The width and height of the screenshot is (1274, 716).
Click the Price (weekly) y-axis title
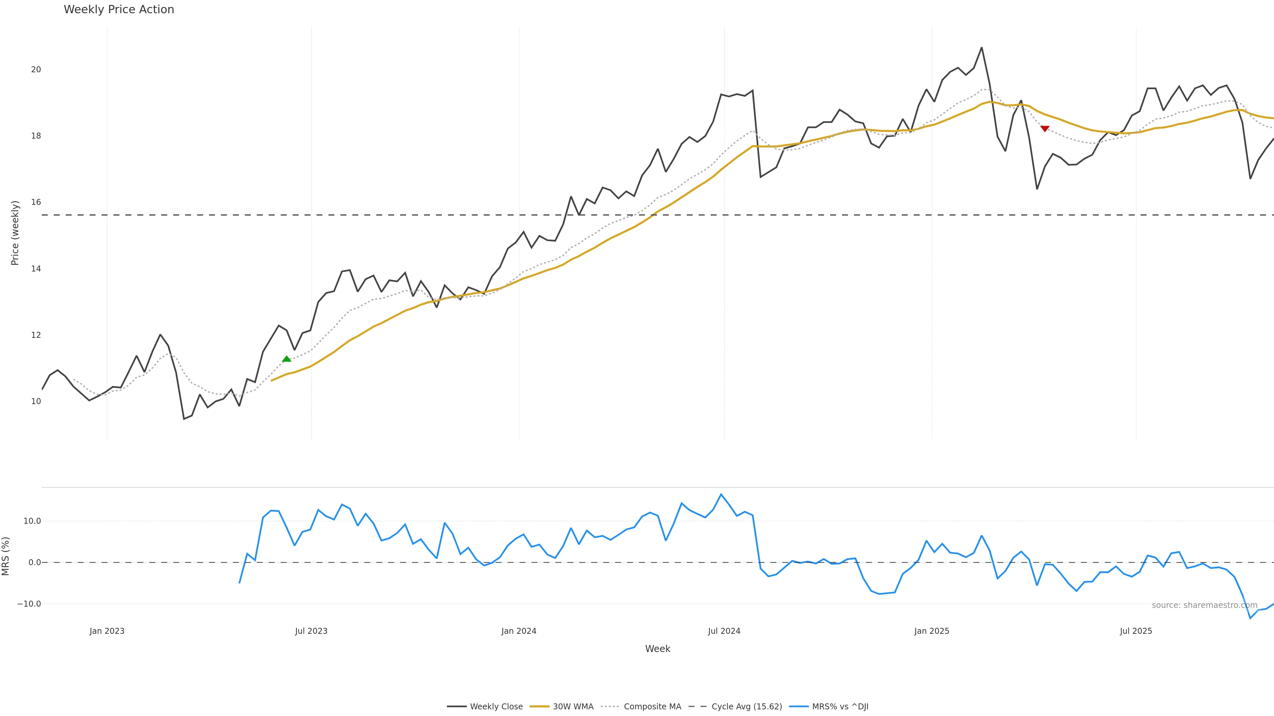pyautogui.click(x=15, y=233)
